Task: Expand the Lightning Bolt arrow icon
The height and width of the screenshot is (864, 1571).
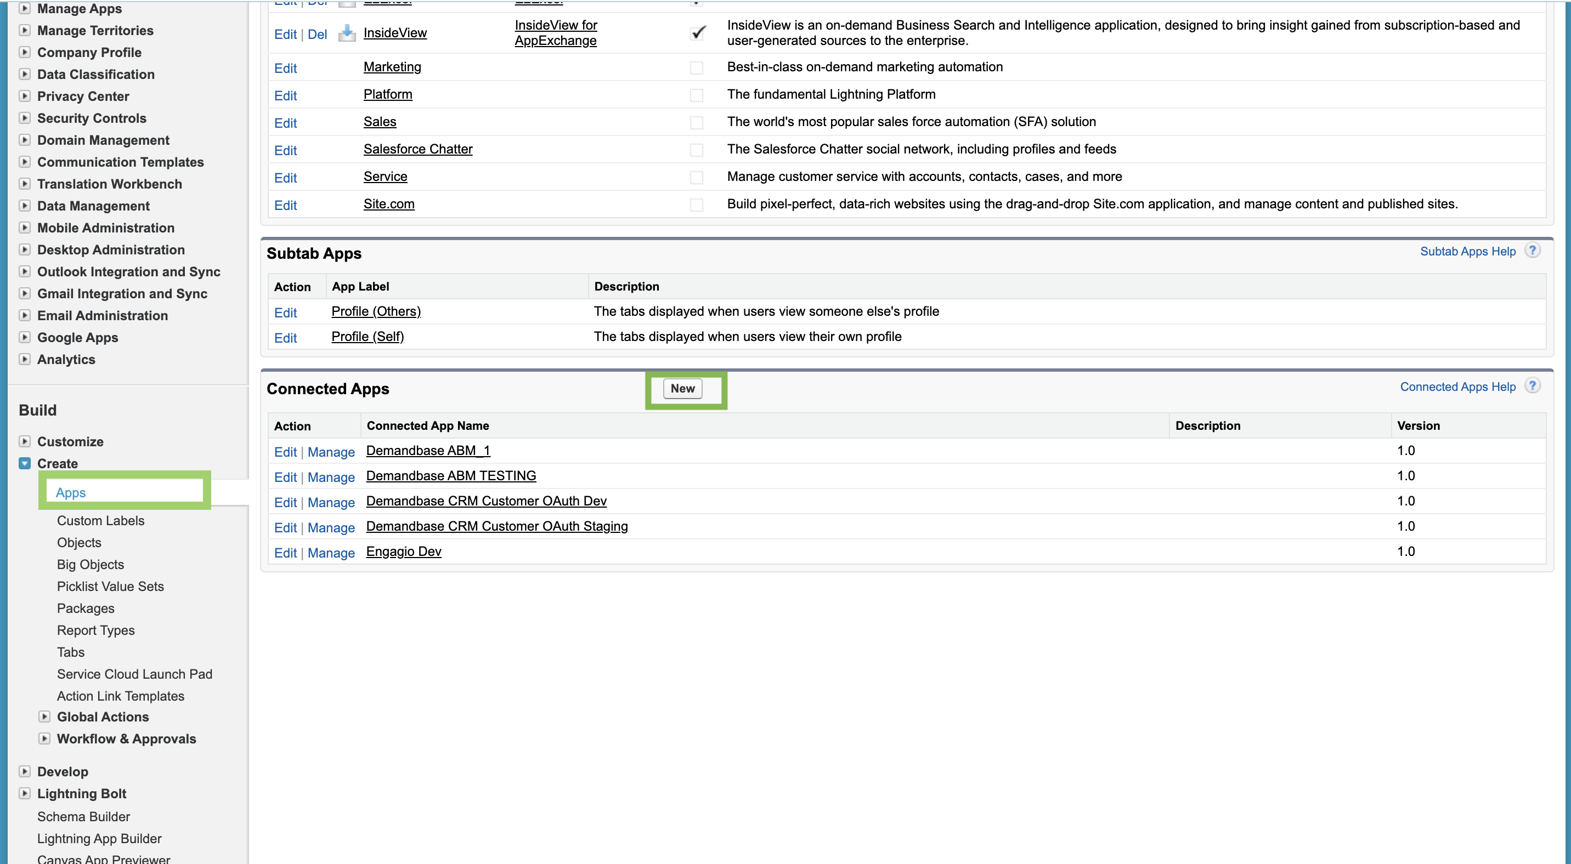Action: coord(24,793)
